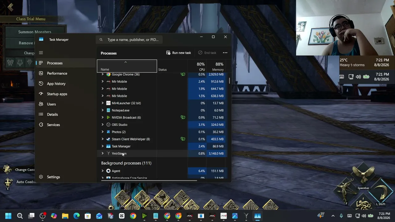Click the NVIDIA Broadcast process icon
The width and height of the screenshot is (395, 222).
click(x=108, y=117)
